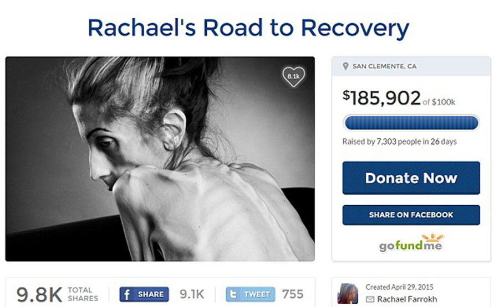Click the 9.8K total shares count

pos(39,294)
